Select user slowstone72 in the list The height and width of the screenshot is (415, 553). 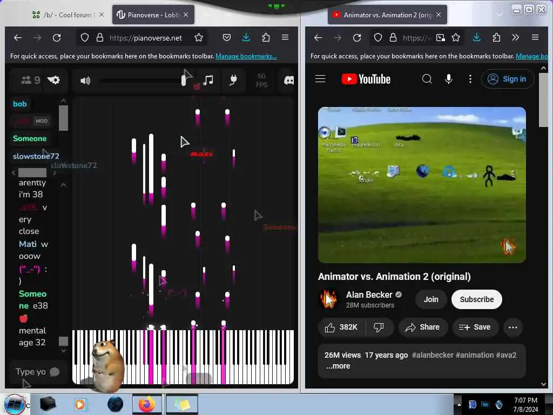point(36,156)
